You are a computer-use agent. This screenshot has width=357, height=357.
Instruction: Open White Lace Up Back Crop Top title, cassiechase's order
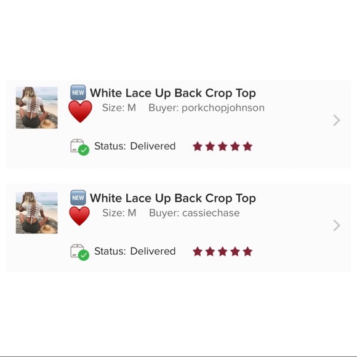(x=173, y=198)
